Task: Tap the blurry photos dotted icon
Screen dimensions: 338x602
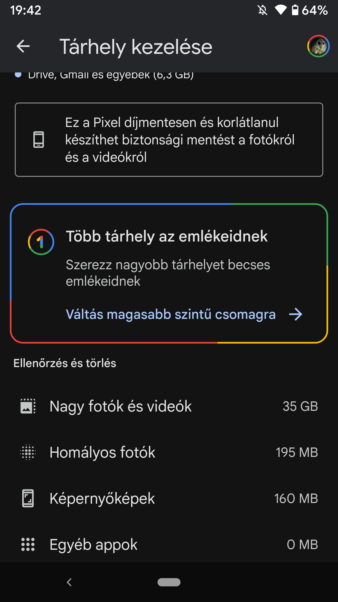Action: coord(28,452)
